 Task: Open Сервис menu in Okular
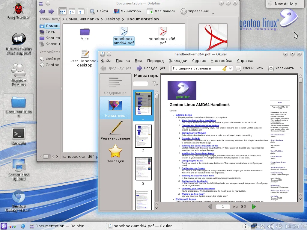click(x=199, y=61)
